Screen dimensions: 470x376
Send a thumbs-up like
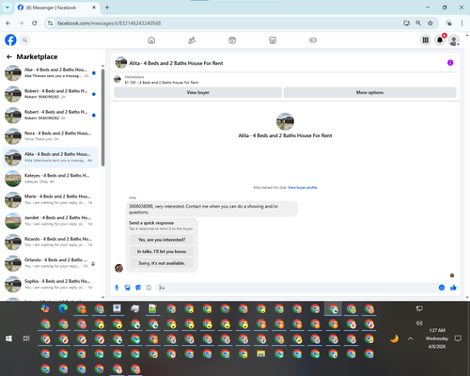tap(453, 288)
